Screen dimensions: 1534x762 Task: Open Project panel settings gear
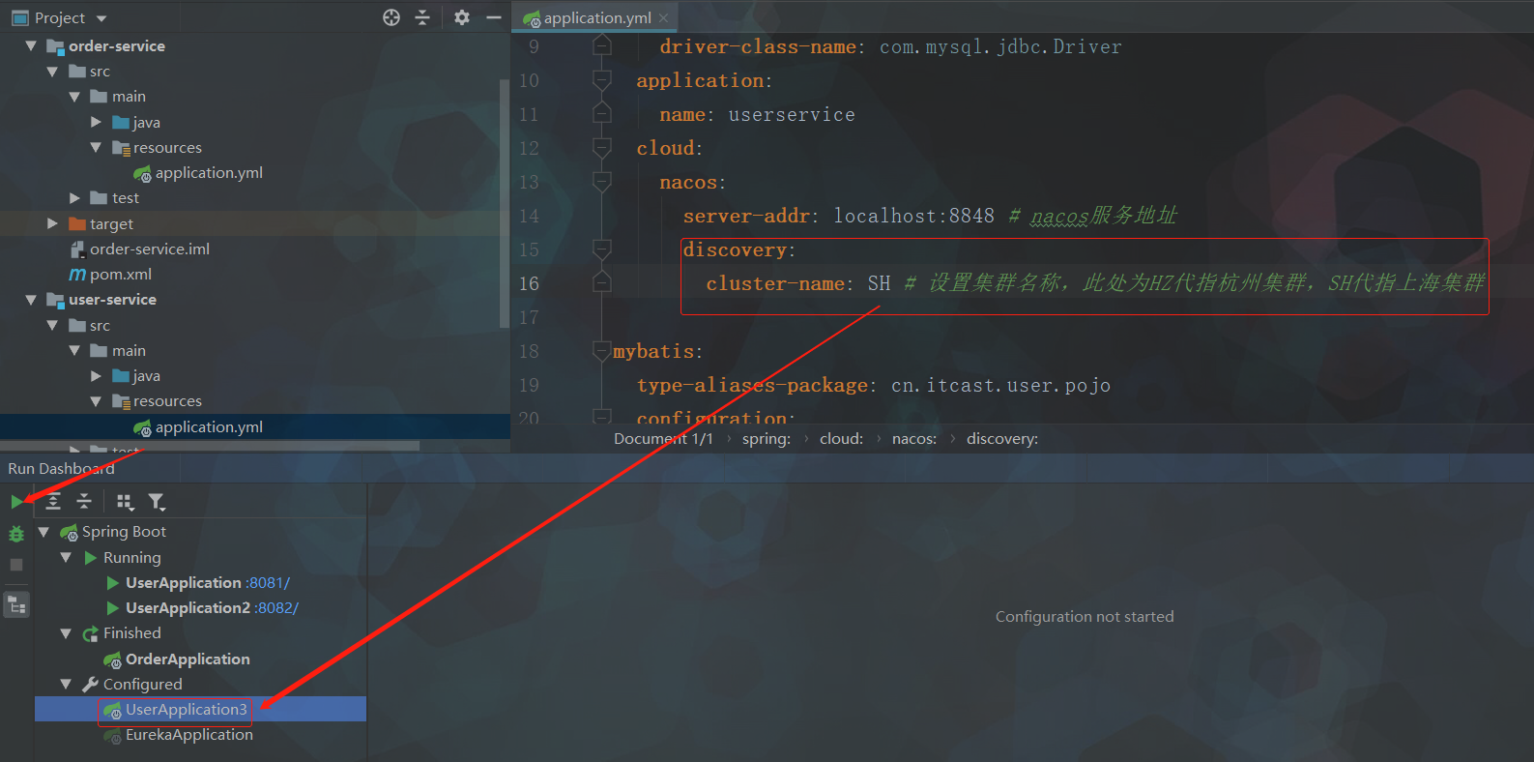pyautogui.click(x=462, y=17)
